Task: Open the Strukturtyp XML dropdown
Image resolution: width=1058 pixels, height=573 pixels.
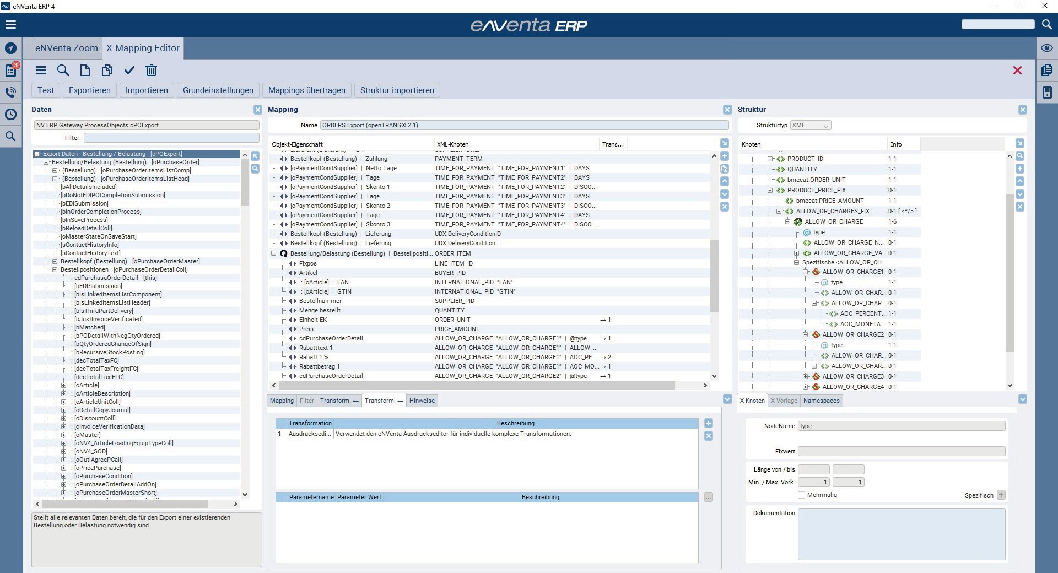Action: pyautogui.click(x=811, y=126)
